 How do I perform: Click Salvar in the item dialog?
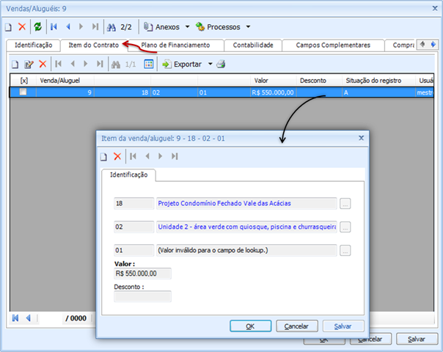pyautogui.click(x=343, y=326)
